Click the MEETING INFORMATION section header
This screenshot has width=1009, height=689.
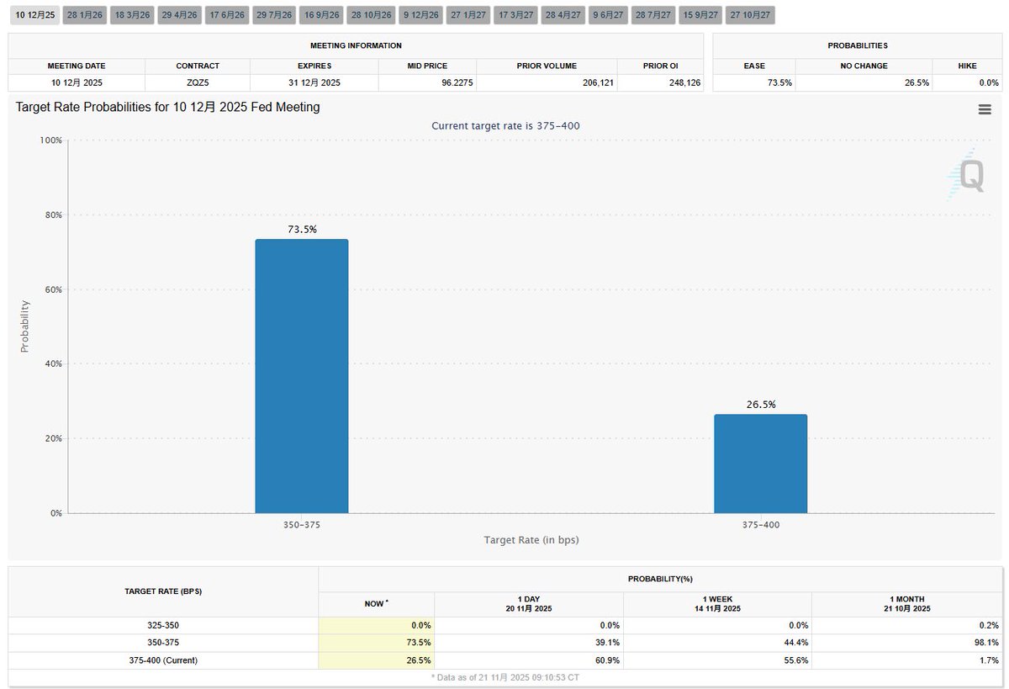click(x=356, y=45)
